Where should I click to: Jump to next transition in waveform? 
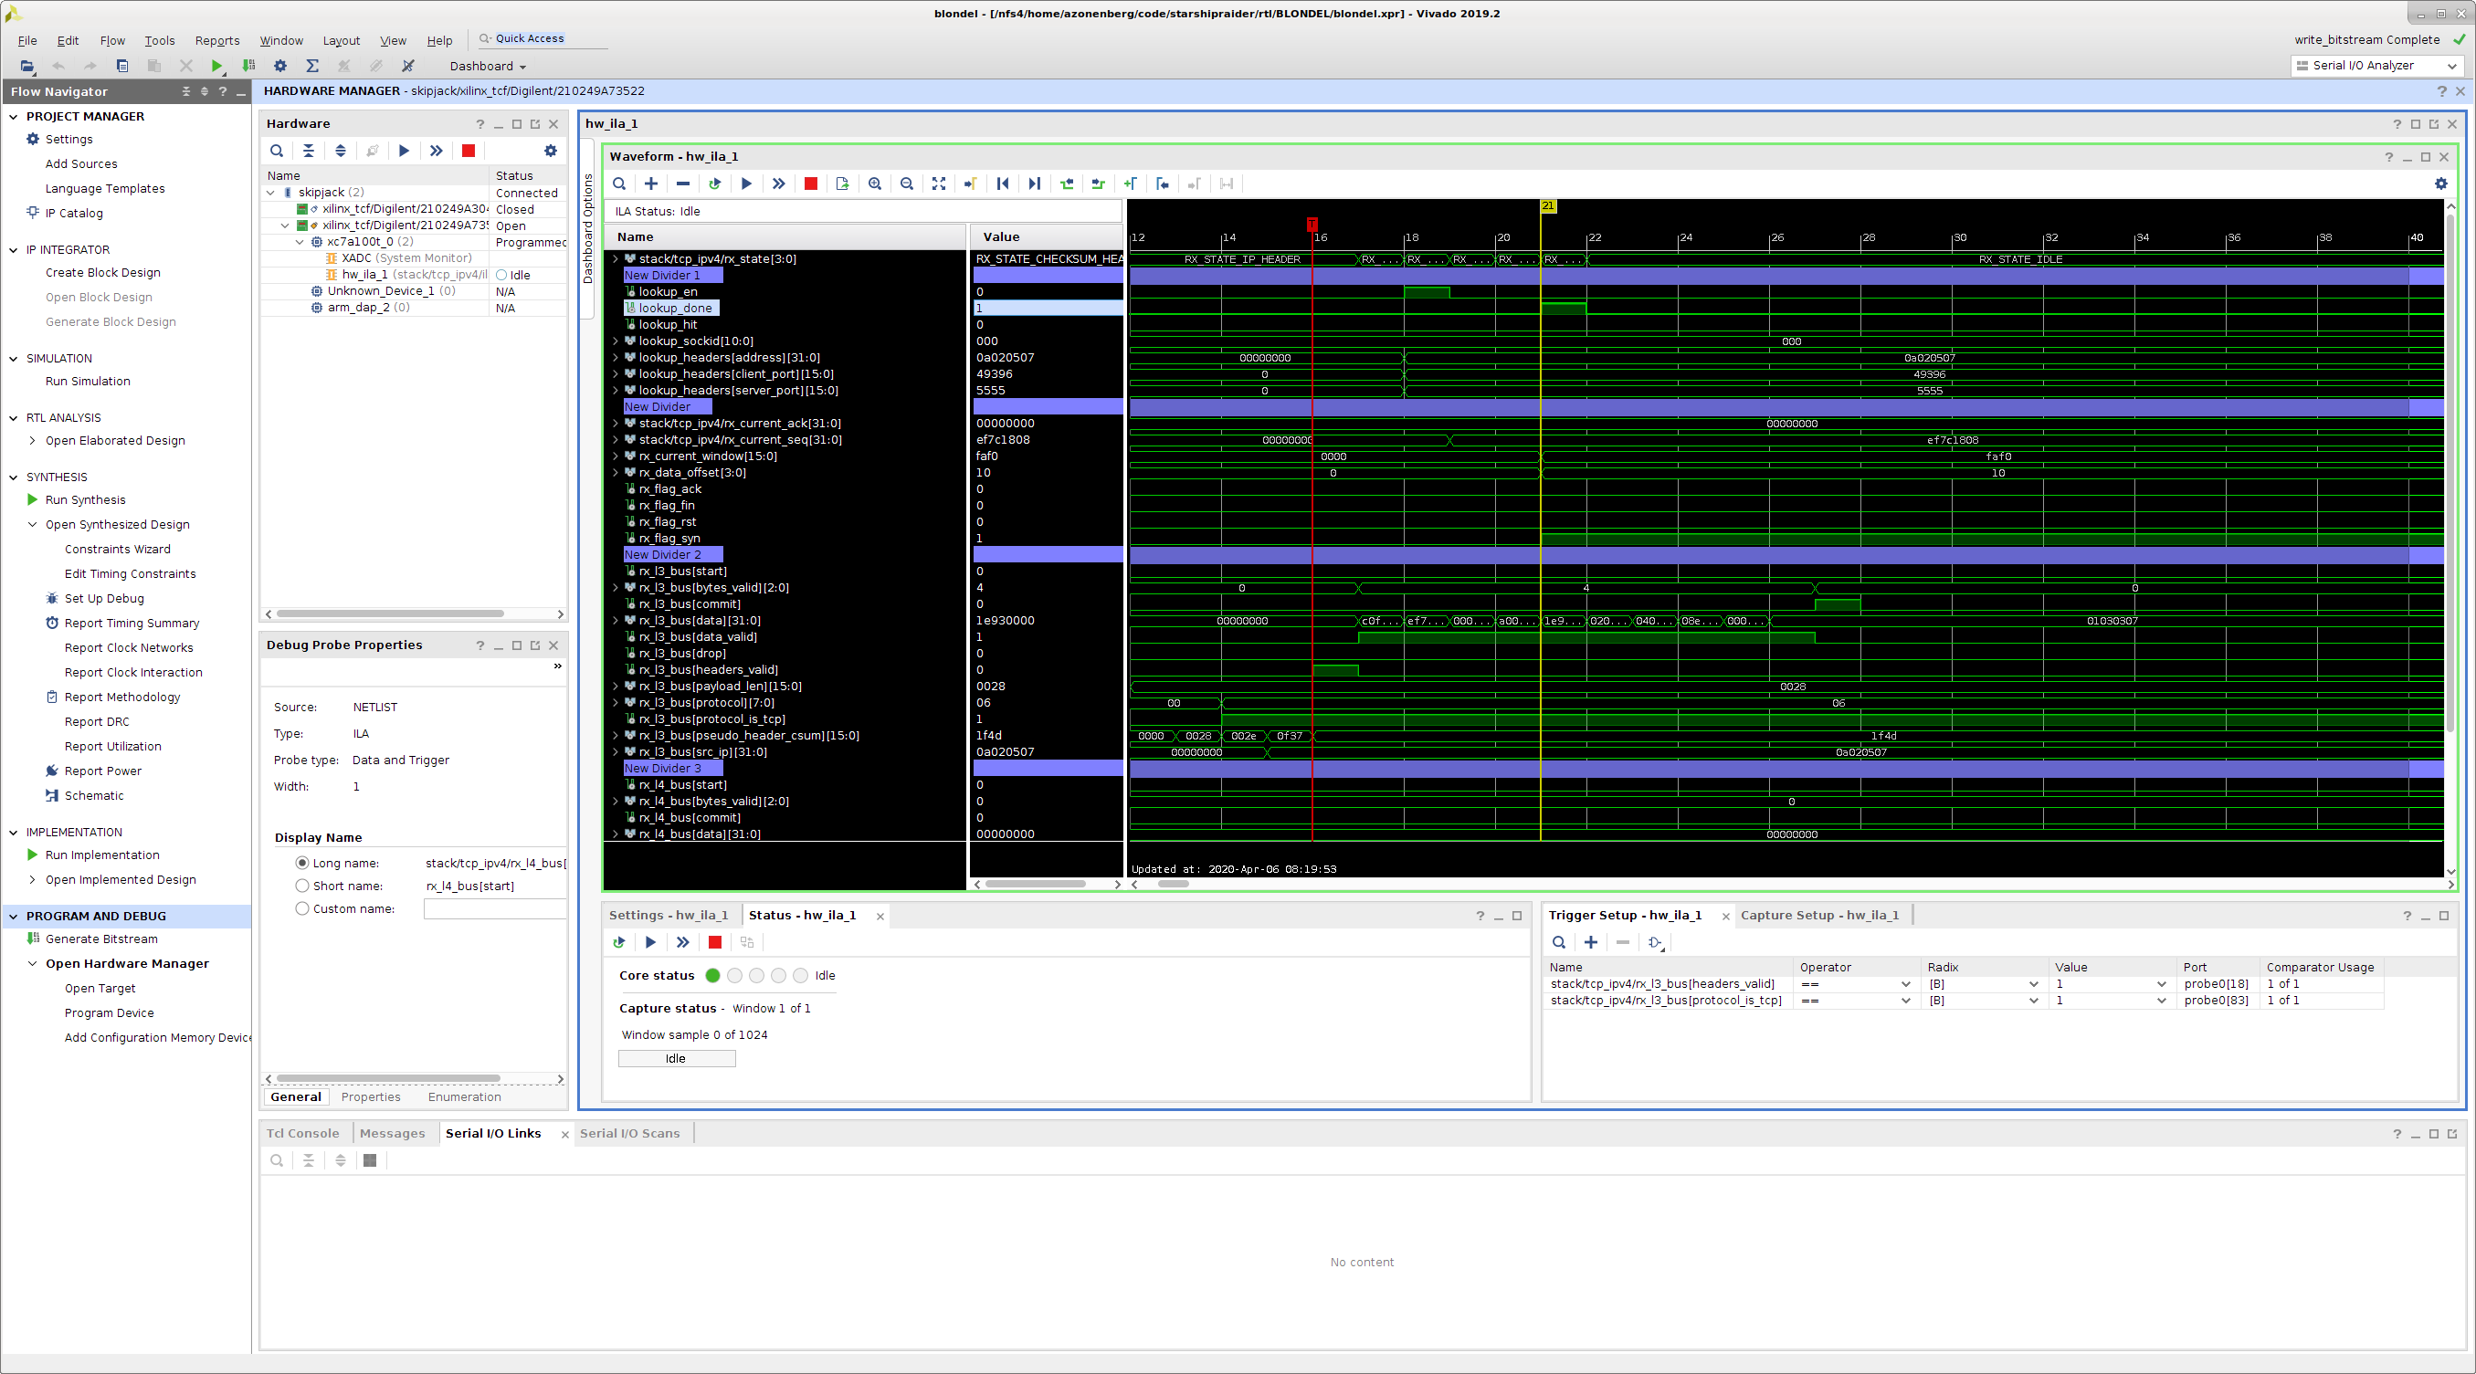(1099, 184)
